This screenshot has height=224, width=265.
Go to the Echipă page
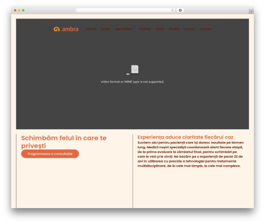coord(105,29)
